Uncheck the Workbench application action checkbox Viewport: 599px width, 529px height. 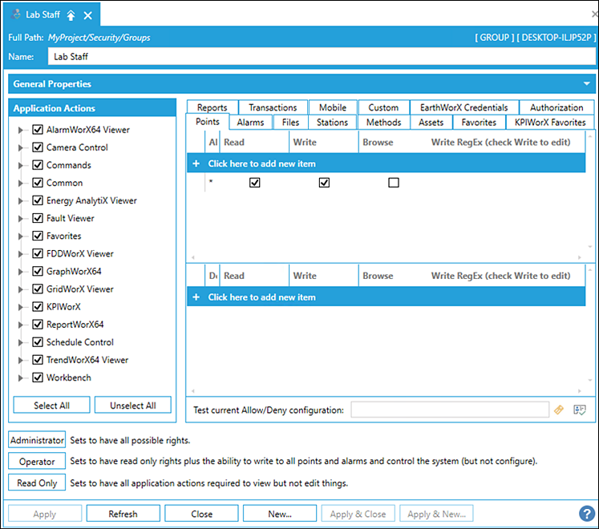pos(38,378)
